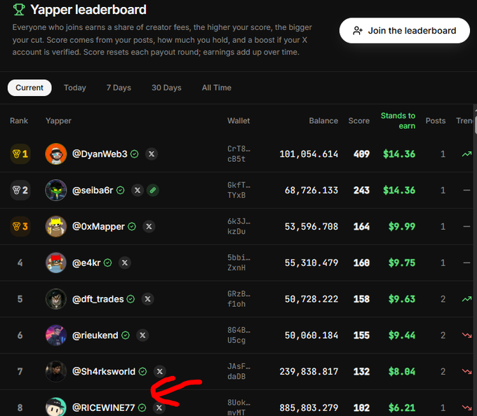The width and height of the screenshot is (477, 416).
Task: Open the @Sh4rksworld profile link
Action: coord(104,371)
